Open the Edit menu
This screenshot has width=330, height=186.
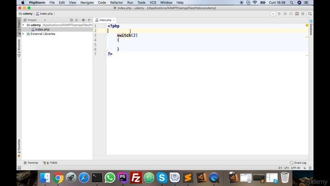click(x=62, y=3)
